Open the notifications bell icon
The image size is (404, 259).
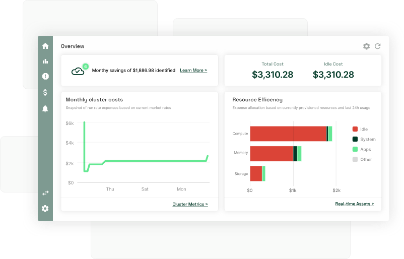[x=45, y=108]
